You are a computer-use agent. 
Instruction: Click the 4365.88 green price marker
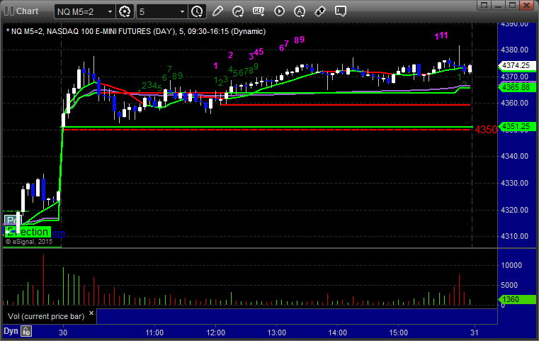(516, 87)
